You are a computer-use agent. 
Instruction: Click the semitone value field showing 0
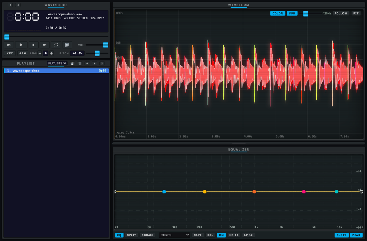[x=46, y=53]
